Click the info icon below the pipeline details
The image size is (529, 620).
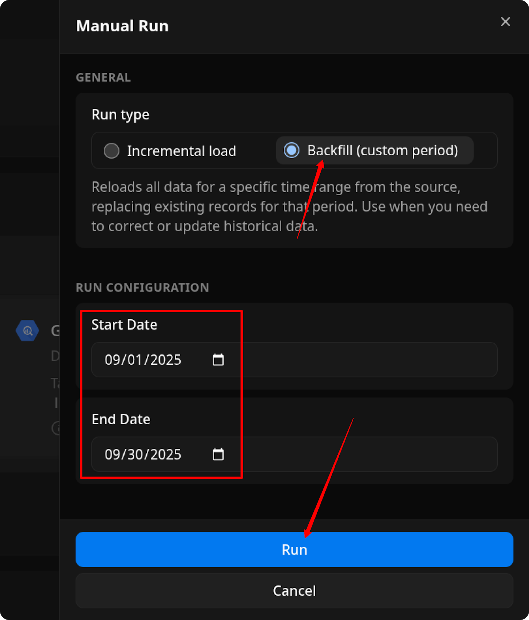point(57,429)
